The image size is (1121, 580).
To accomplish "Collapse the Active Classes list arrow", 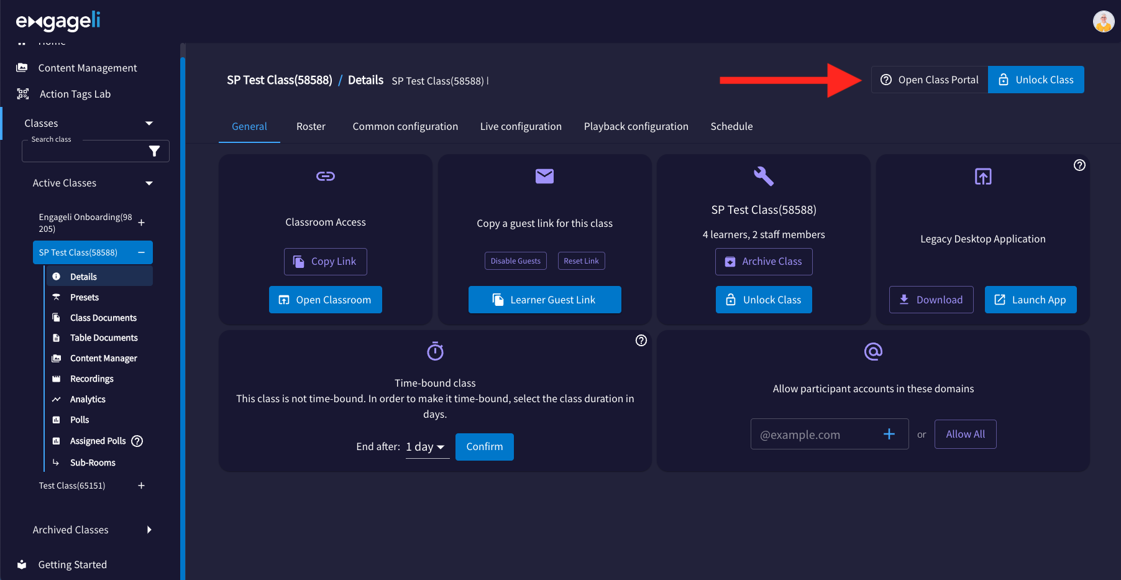I will pyautogui.click(x=149, y=183).
